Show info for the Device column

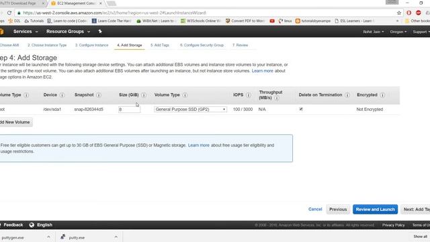pyautogui.click(x=62, y=95)
